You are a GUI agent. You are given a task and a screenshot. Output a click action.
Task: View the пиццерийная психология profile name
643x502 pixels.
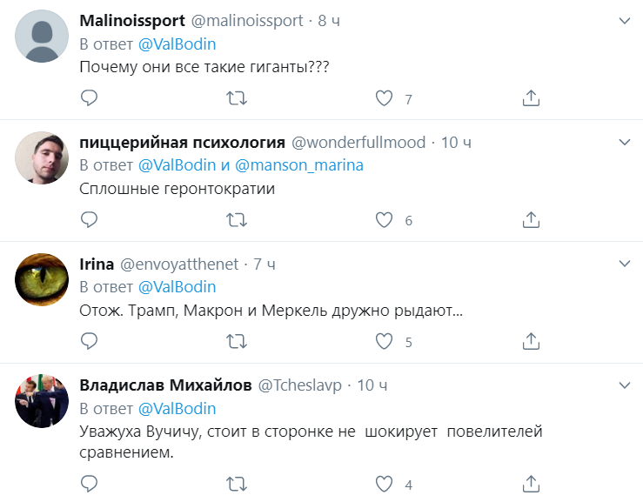click(182, 142)
